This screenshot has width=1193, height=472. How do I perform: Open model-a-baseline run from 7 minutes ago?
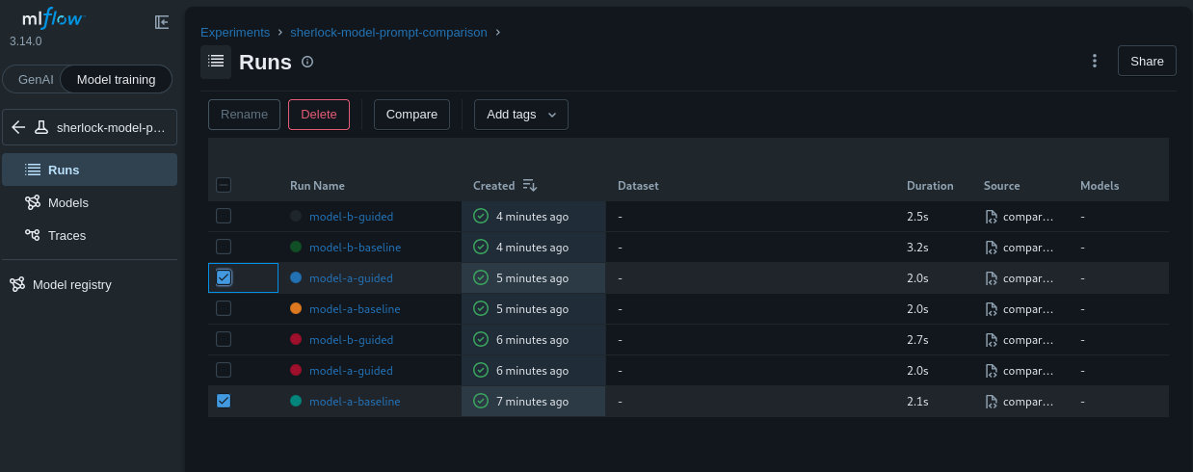coord(355,402)
